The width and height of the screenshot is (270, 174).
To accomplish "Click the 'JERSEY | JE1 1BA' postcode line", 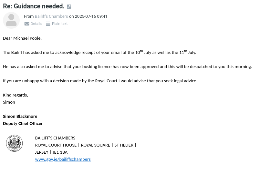I will [x=51, y=152].
